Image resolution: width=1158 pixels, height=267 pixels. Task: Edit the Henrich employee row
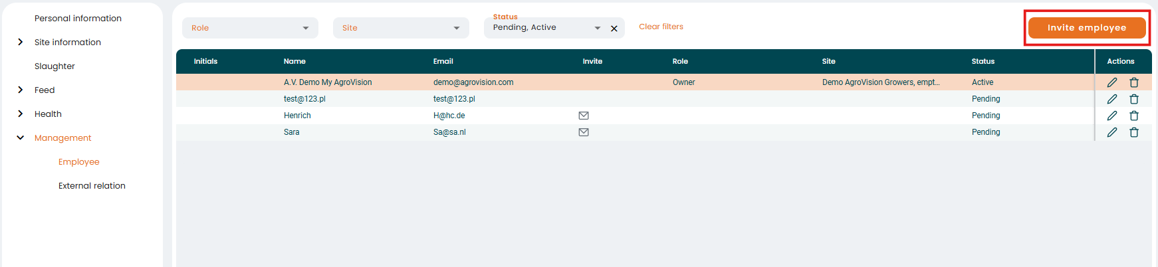1112,116
